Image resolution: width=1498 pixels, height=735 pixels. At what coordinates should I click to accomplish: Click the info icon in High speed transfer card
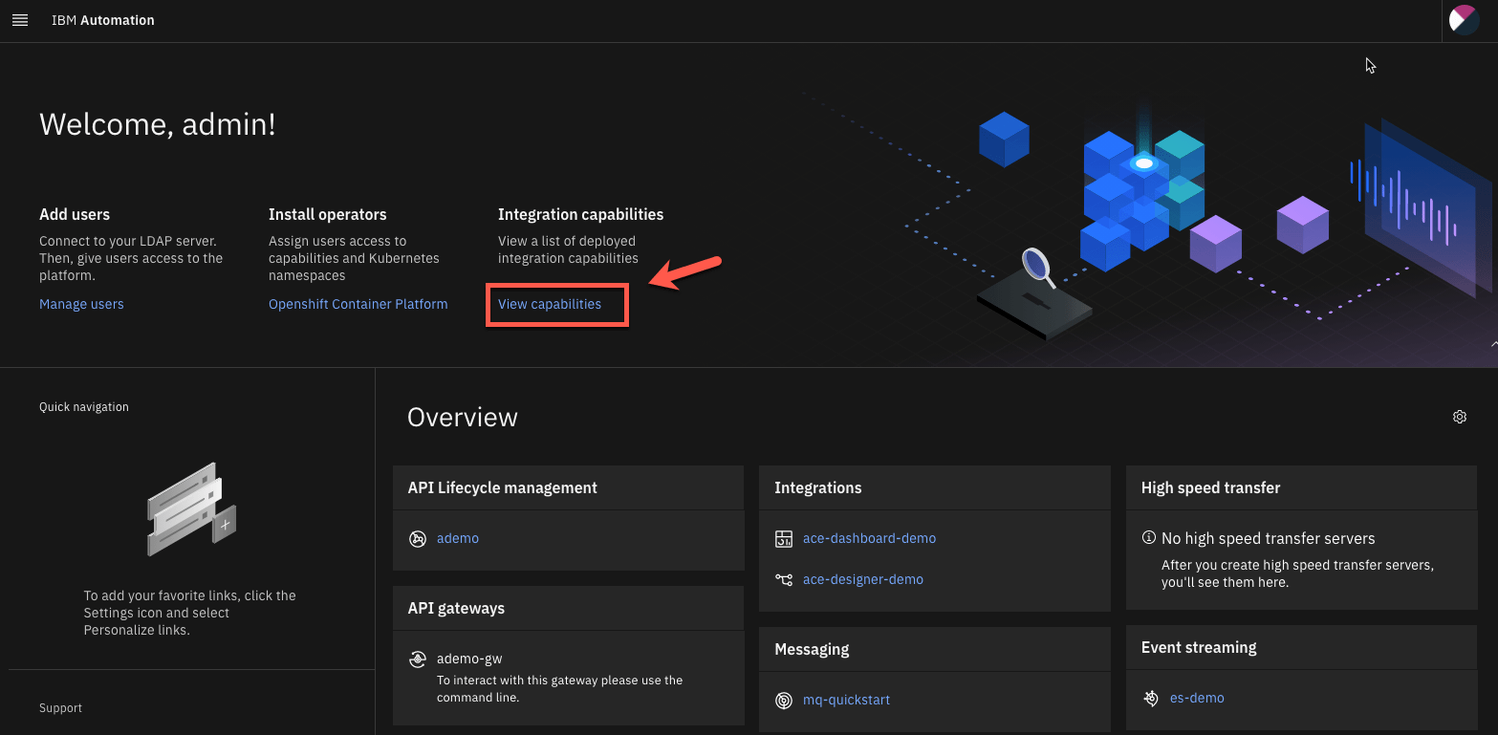[x=1149, y=538]
